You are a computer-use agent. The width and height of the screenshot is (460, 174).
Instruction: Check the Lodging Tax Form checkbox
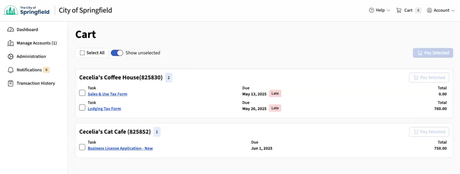pyautogui.click(x=82, y=108)
